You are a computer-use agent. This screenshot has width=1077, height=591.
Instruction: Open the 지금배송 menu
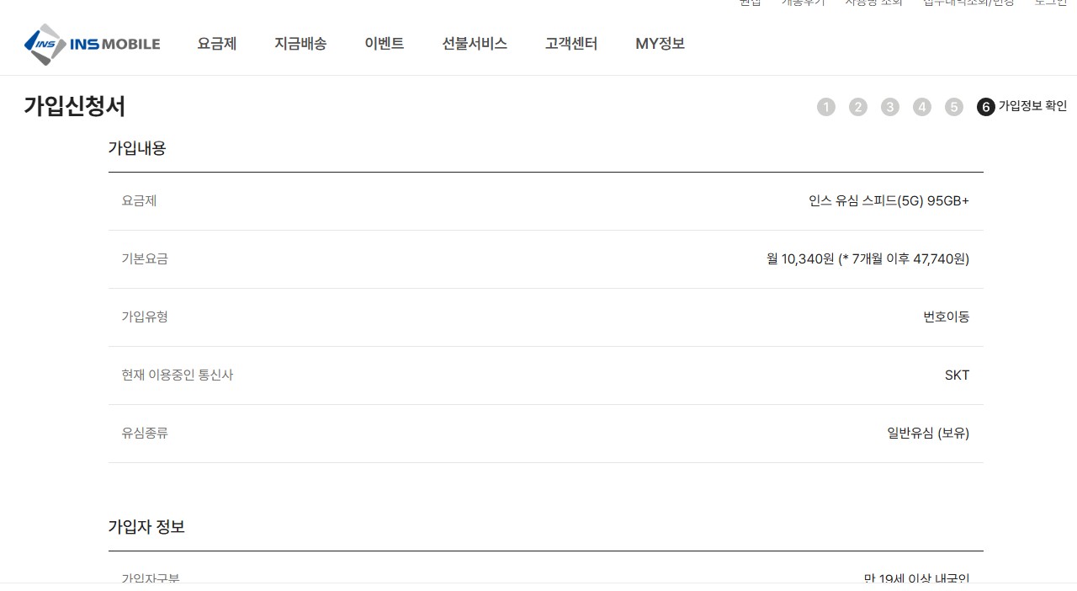pos(300,44)
